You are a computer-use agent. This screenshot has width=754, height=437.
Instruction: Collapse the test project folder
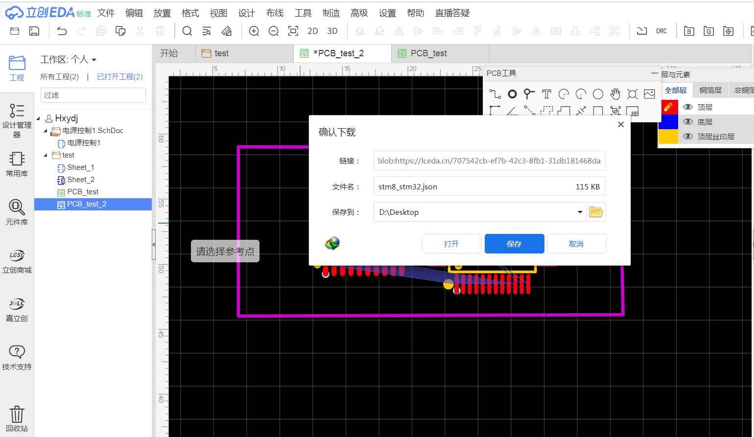(x=46, y=155)
